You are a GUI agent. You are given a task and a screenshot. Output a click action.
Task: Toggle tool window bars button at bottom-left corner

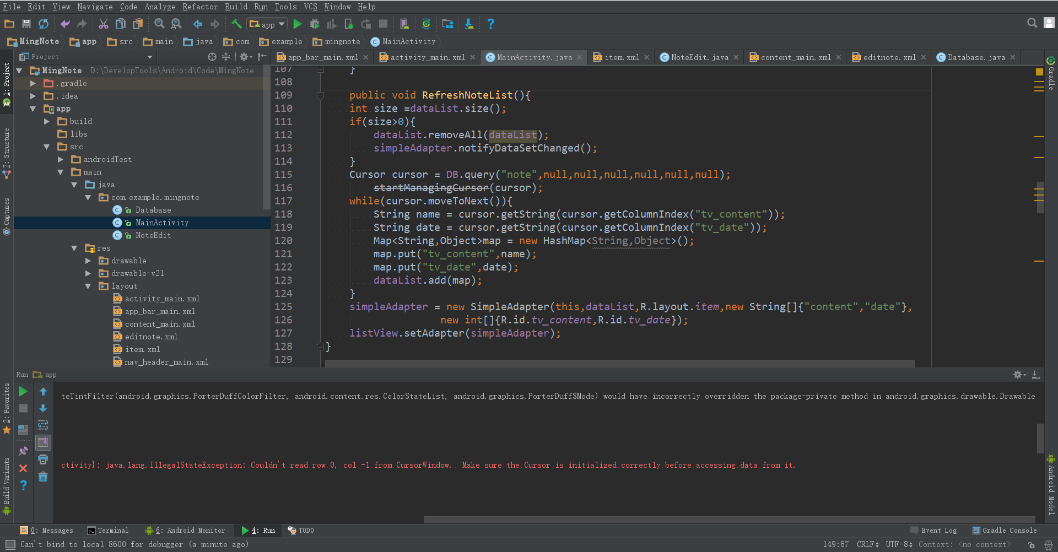[x=10, y=544]
